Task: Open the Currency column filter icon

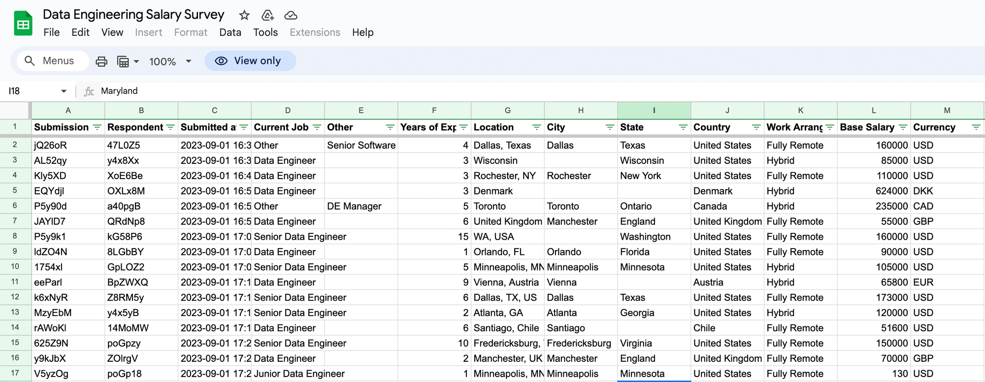Action: [976, 127]
